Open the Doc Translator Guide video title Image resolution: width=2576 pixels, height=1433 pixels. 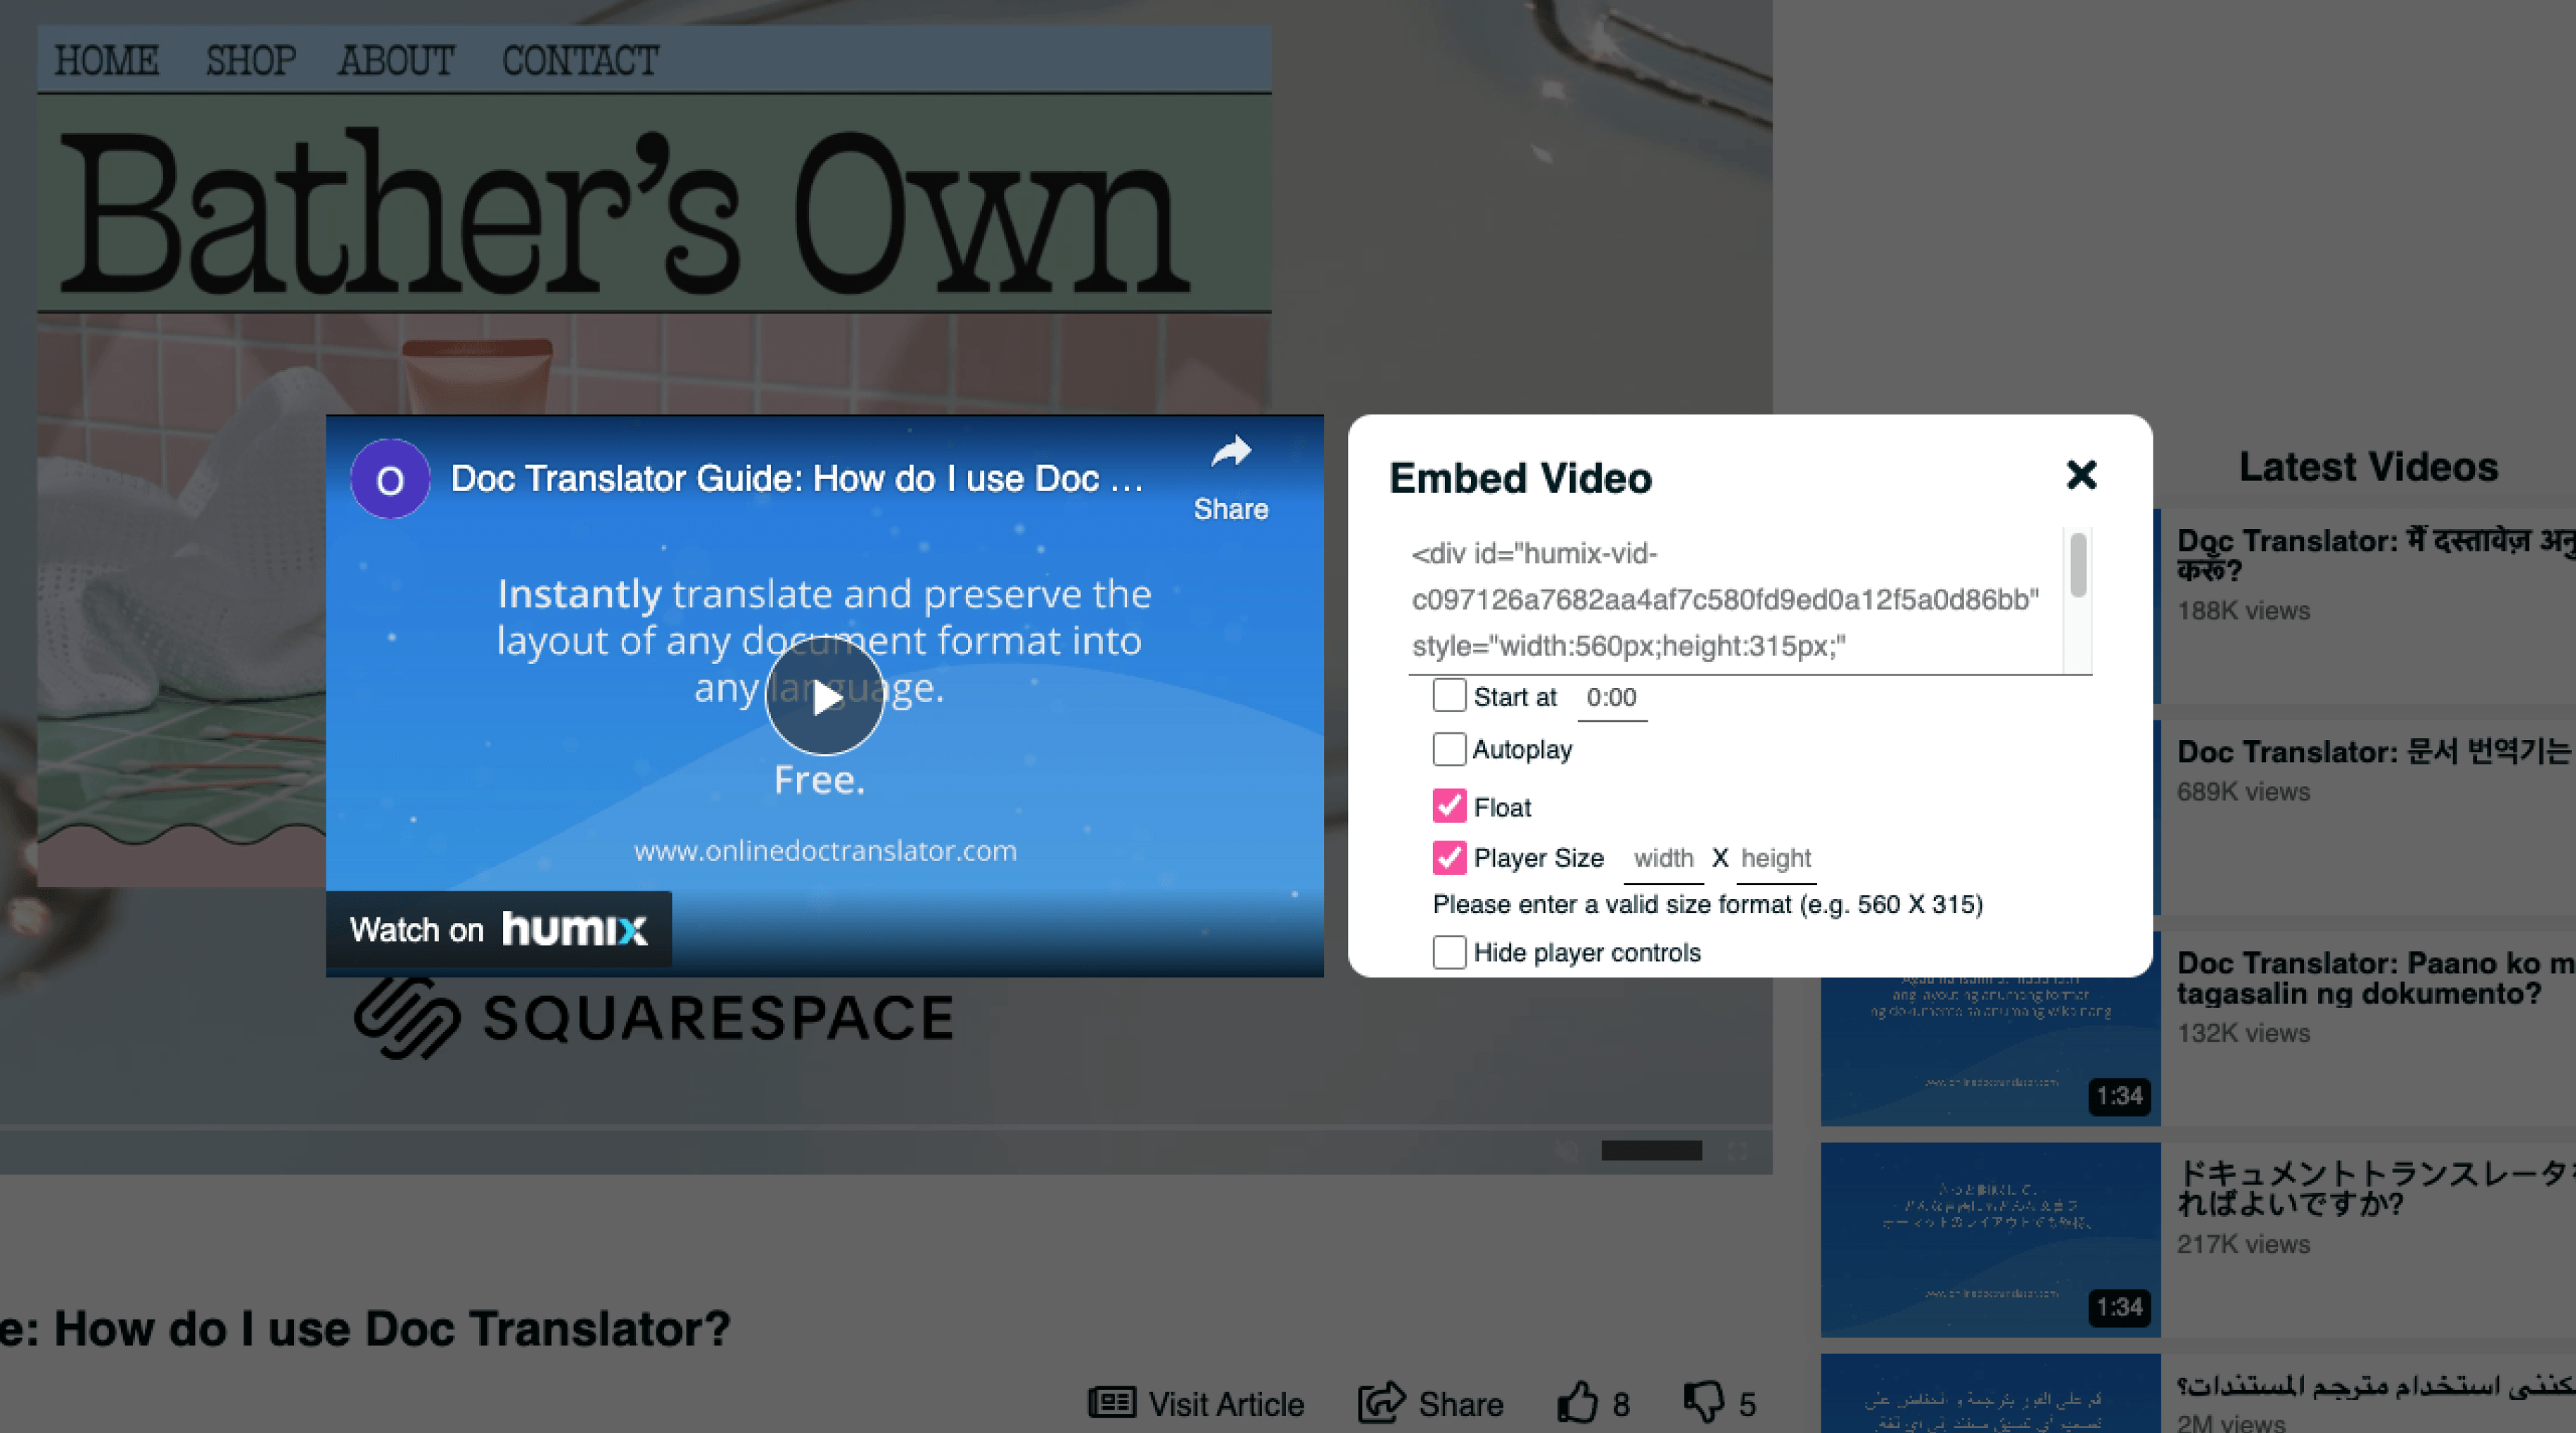[797, 479]
